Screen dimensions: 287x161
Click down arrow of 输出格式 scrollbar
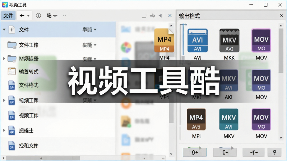coord(281,138)
